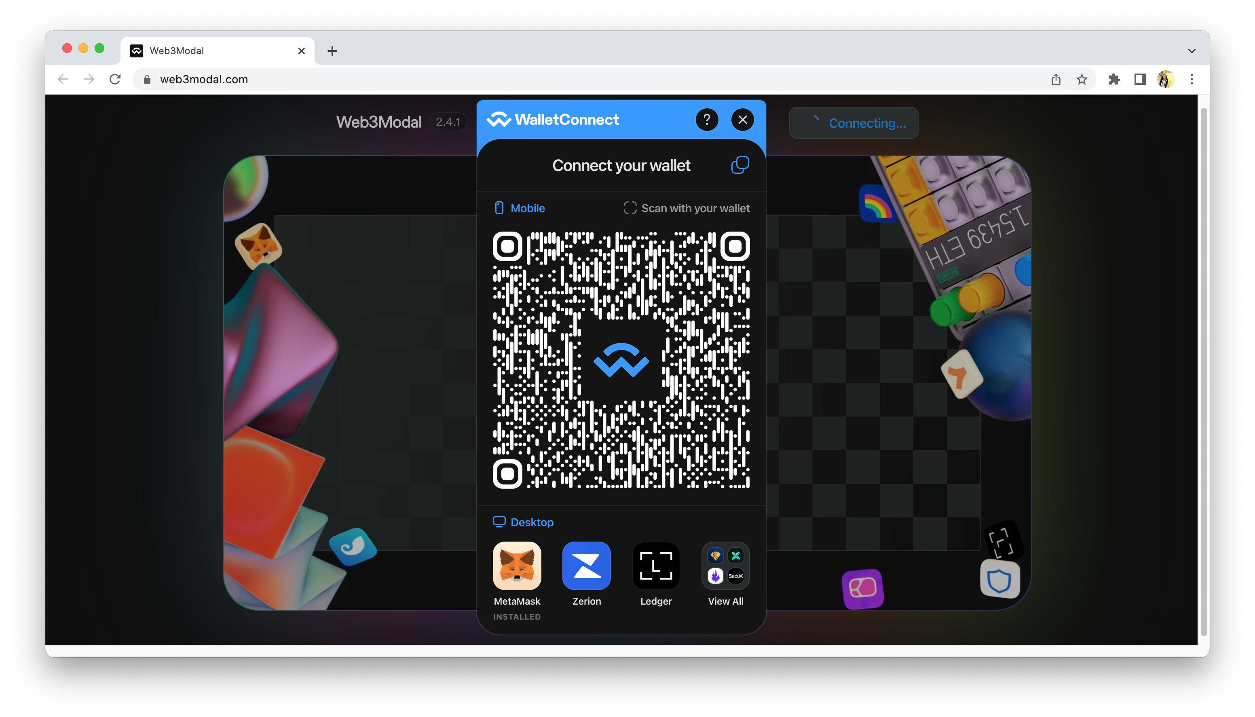Open the View All wallets grid
Image resolution: width=1255 pixels, height=717 pixels.
pos(725,566)
